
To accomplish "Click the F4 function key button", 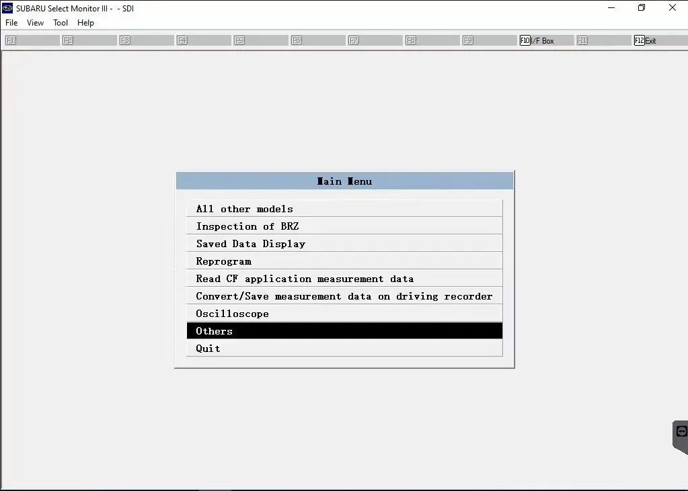I will (x=204, y=41).
